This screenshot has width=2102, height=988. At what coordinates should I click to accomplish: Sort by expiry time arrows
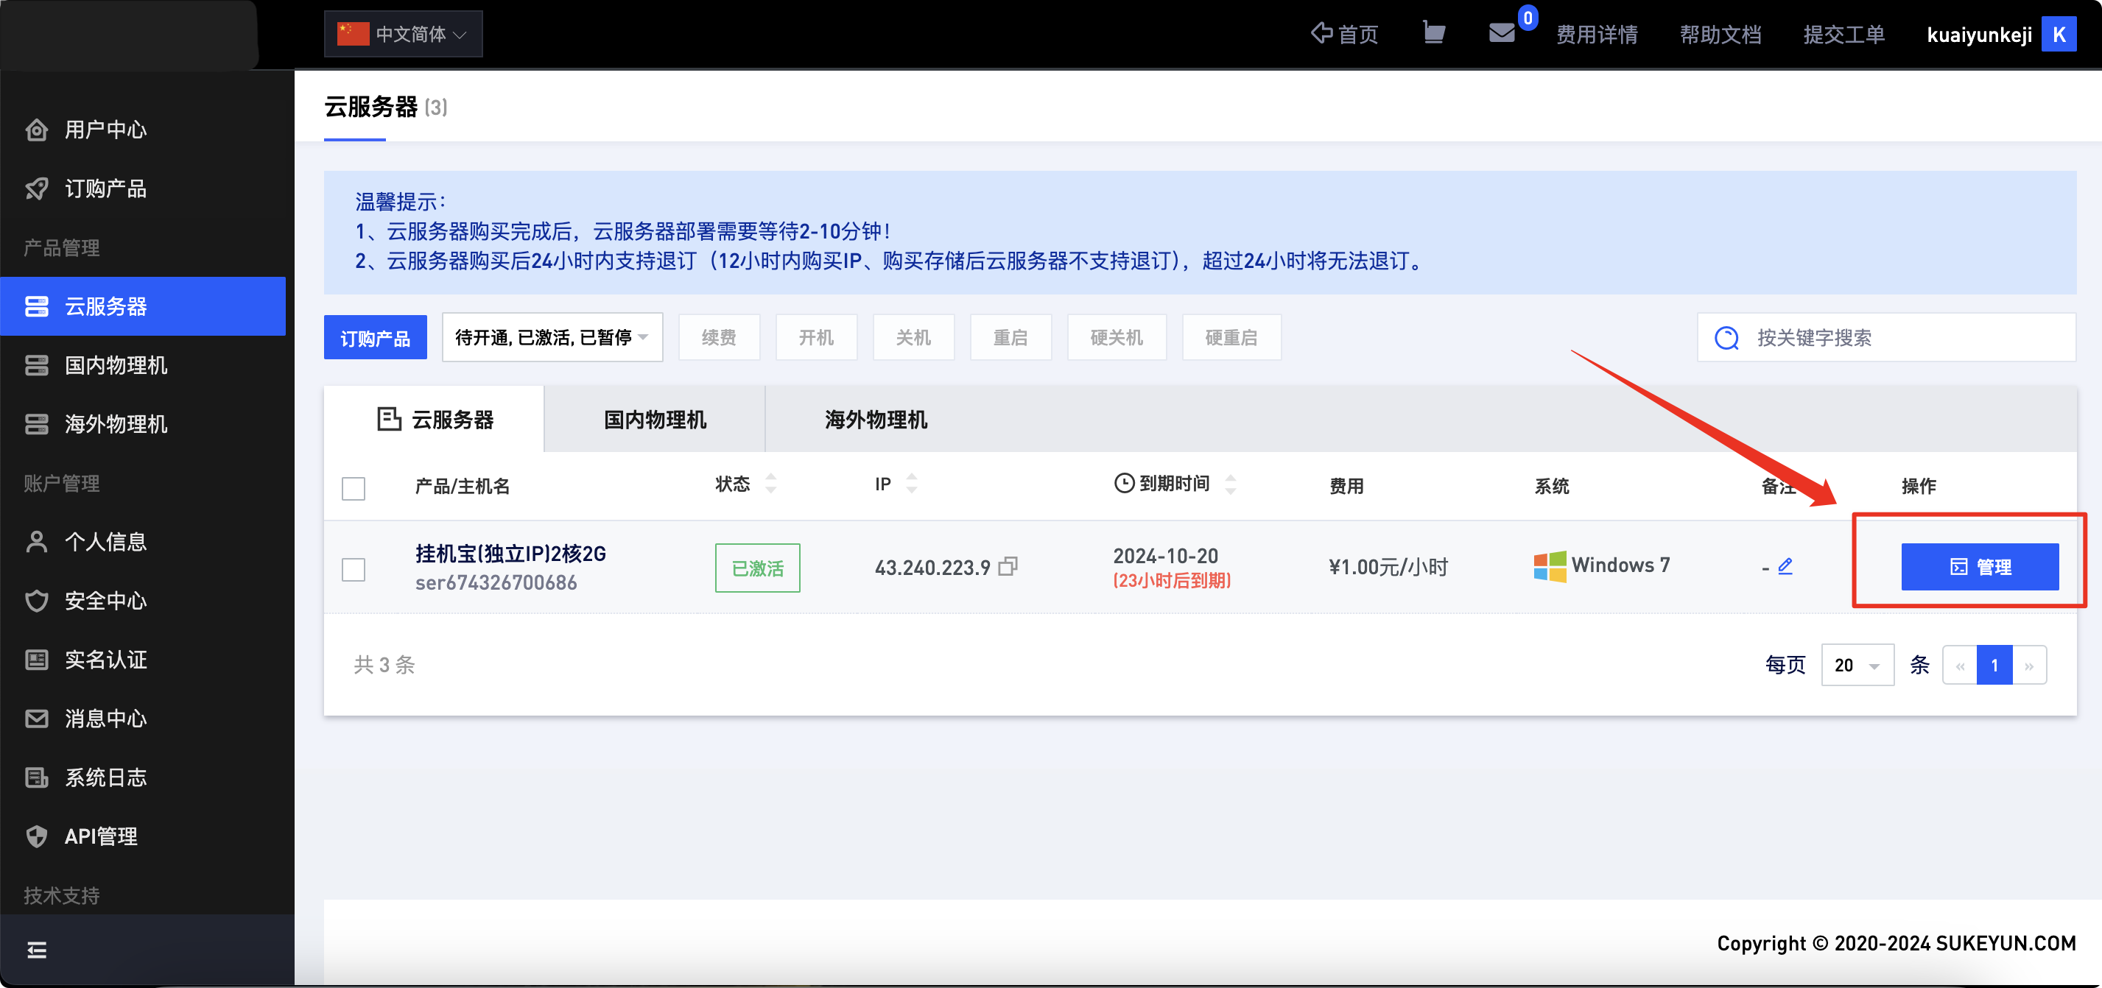(1231, 484)
